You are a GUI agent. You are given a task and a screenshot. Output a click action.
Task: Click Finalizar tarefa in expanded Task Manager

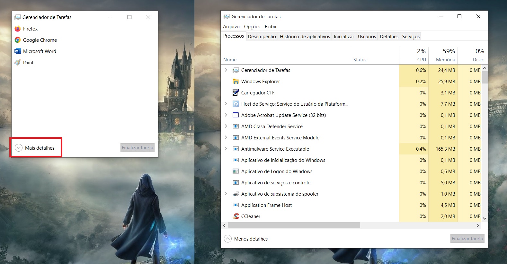click(x=467, y=239)
